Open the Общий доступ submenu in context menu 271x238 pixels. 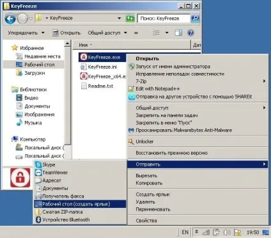coord(197,108)
